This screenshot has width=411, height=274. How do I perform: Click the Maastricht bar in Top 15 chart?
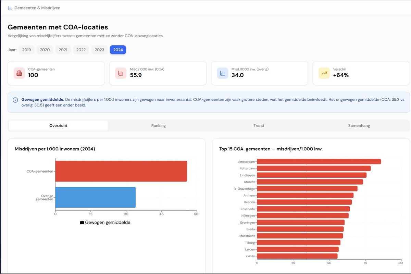pyautogui.click(x=300, y=236)
